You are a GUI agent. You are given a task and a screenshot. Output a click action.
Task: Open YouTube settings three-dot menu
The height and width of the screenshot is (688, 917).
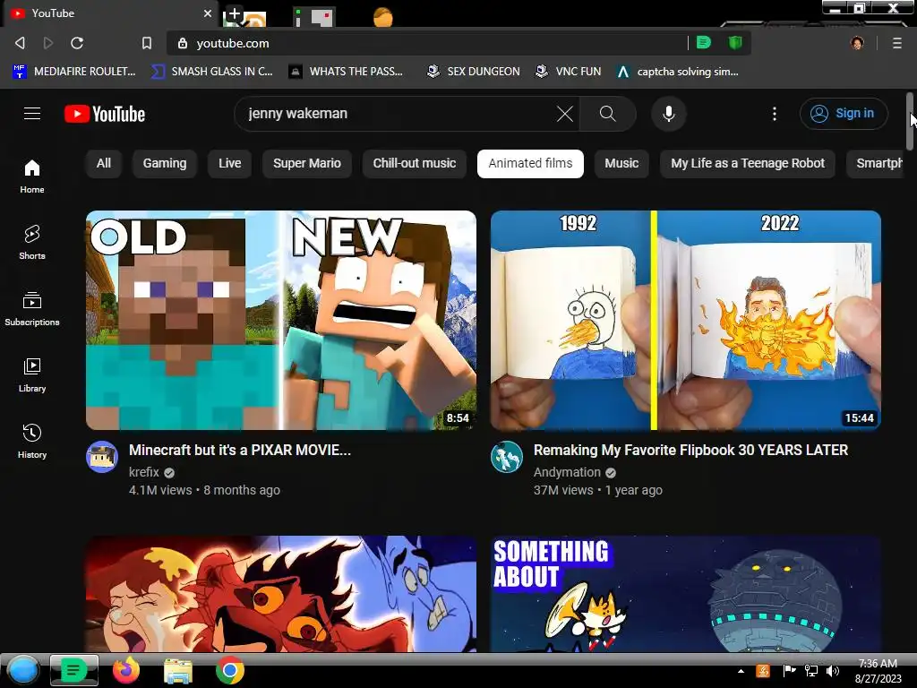point(775,114)
